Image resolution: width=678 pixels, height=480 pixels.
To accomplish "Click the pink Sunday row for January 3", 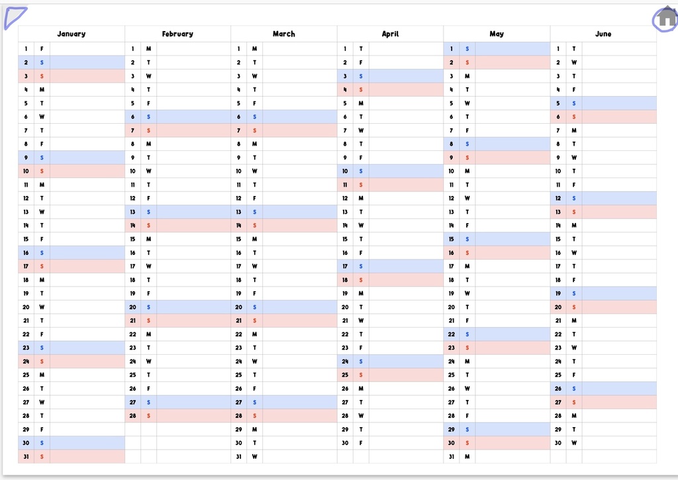I will pos(87,76).
